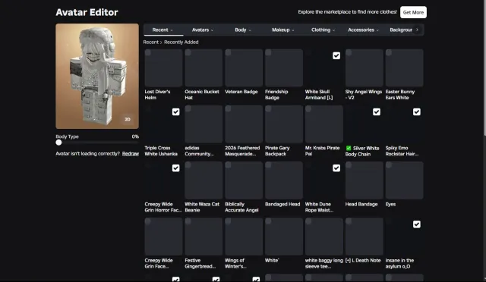Click the avatar preview image

pos(97,76)
